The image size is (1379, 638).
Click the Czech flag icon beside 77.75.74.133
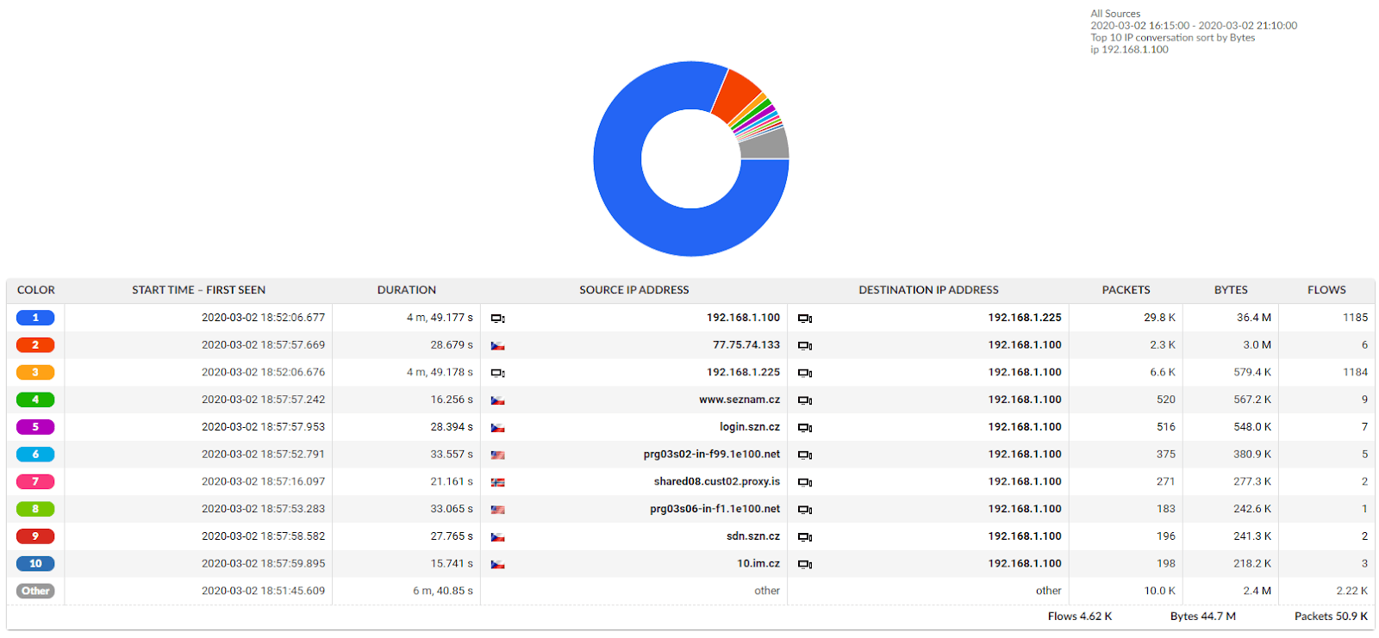(x=497, y=345)
